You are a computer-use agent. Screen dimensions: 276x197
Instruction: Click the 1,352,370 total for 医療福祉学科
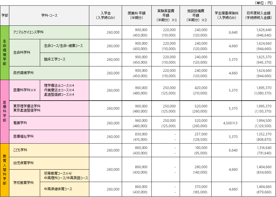264,134
